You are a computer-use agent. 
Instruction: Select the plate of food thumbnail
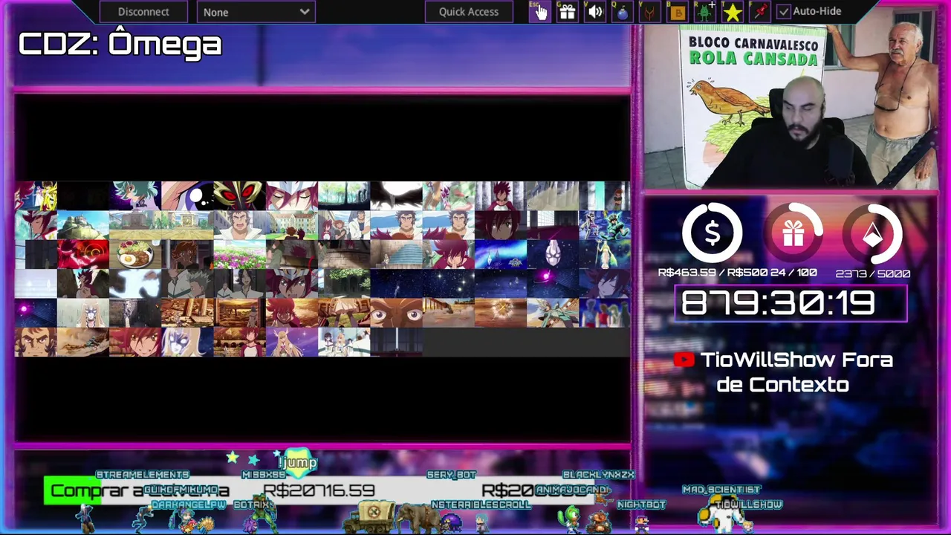[x=135, y=254]
